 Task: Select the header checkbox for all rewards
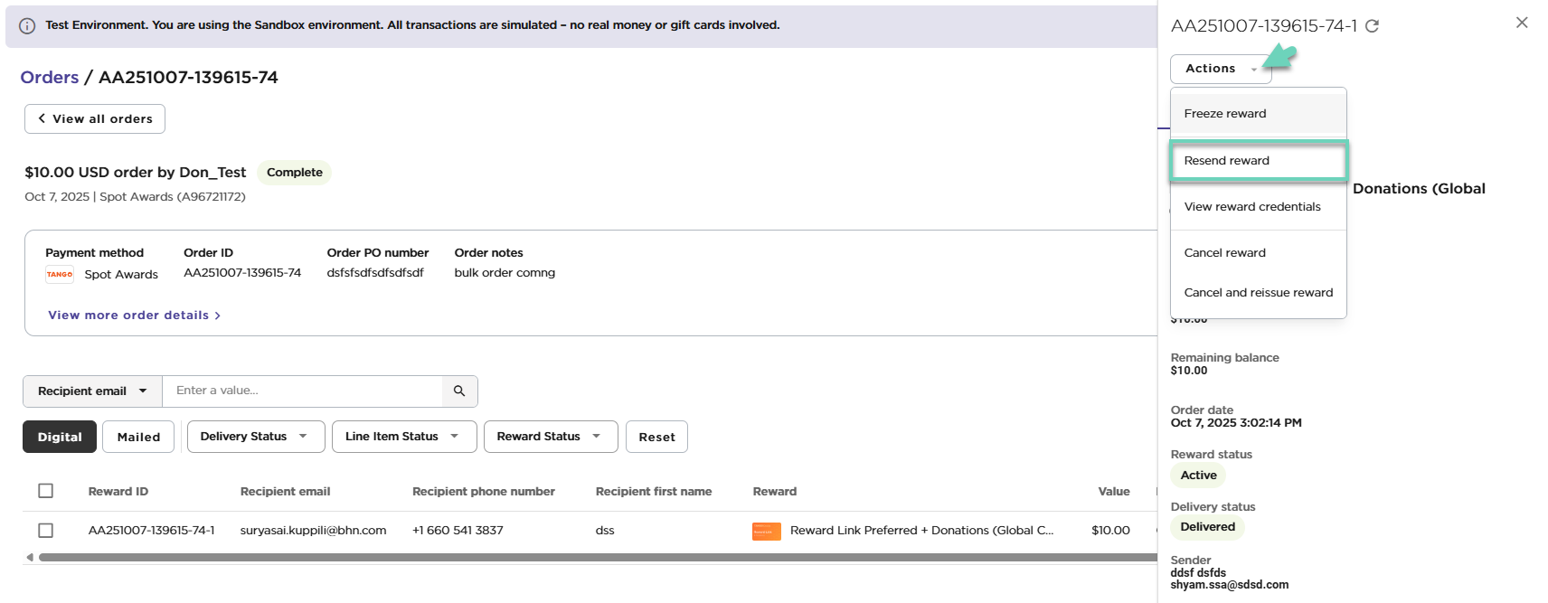(46, 491)
